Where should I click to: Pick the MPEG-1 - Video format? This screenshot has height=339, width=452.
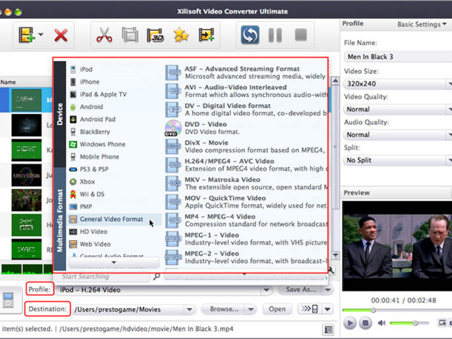coord(246,238)
